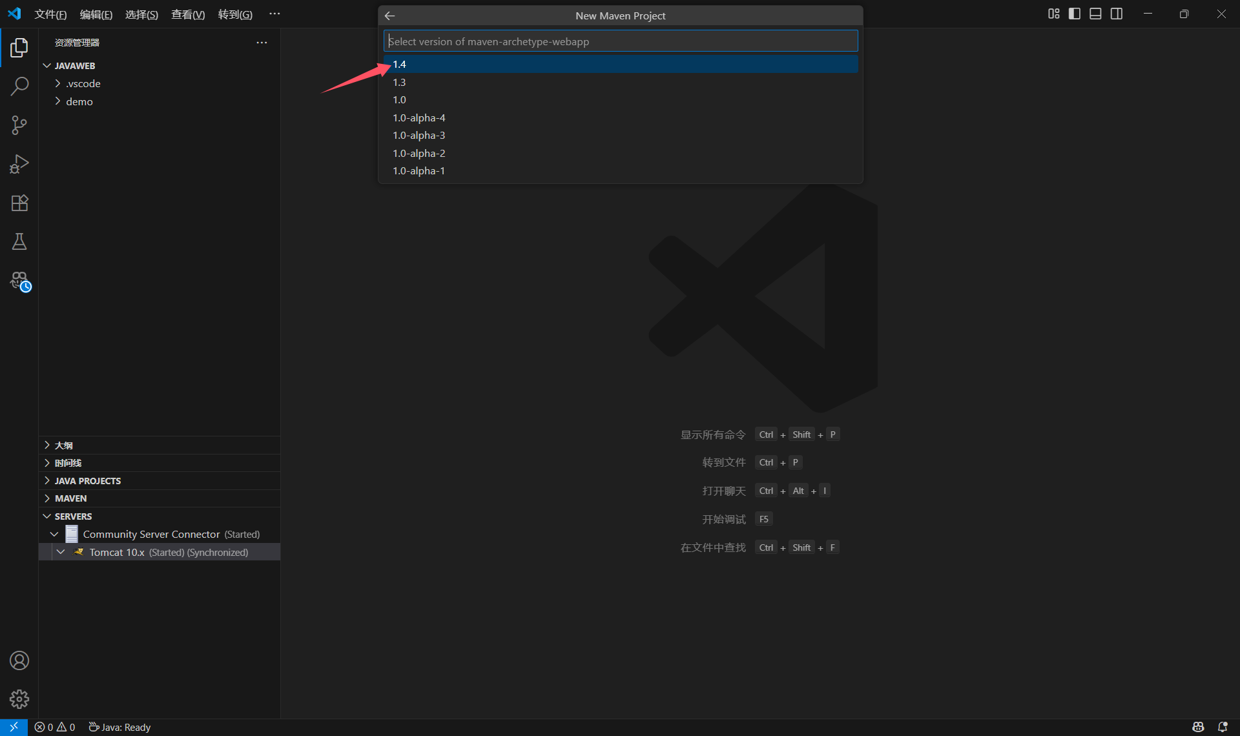Open the Extensions view

(19, 203)
